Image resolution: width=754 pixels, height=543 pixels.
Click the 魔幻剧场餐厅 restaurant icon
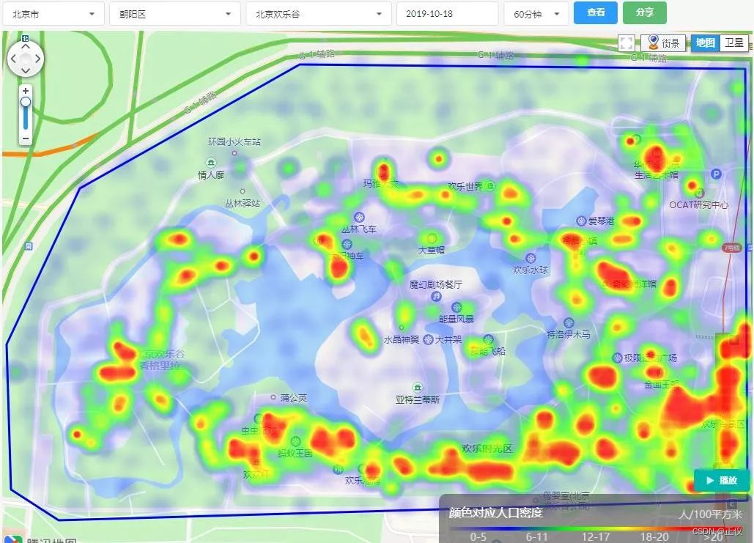point(436,296)
